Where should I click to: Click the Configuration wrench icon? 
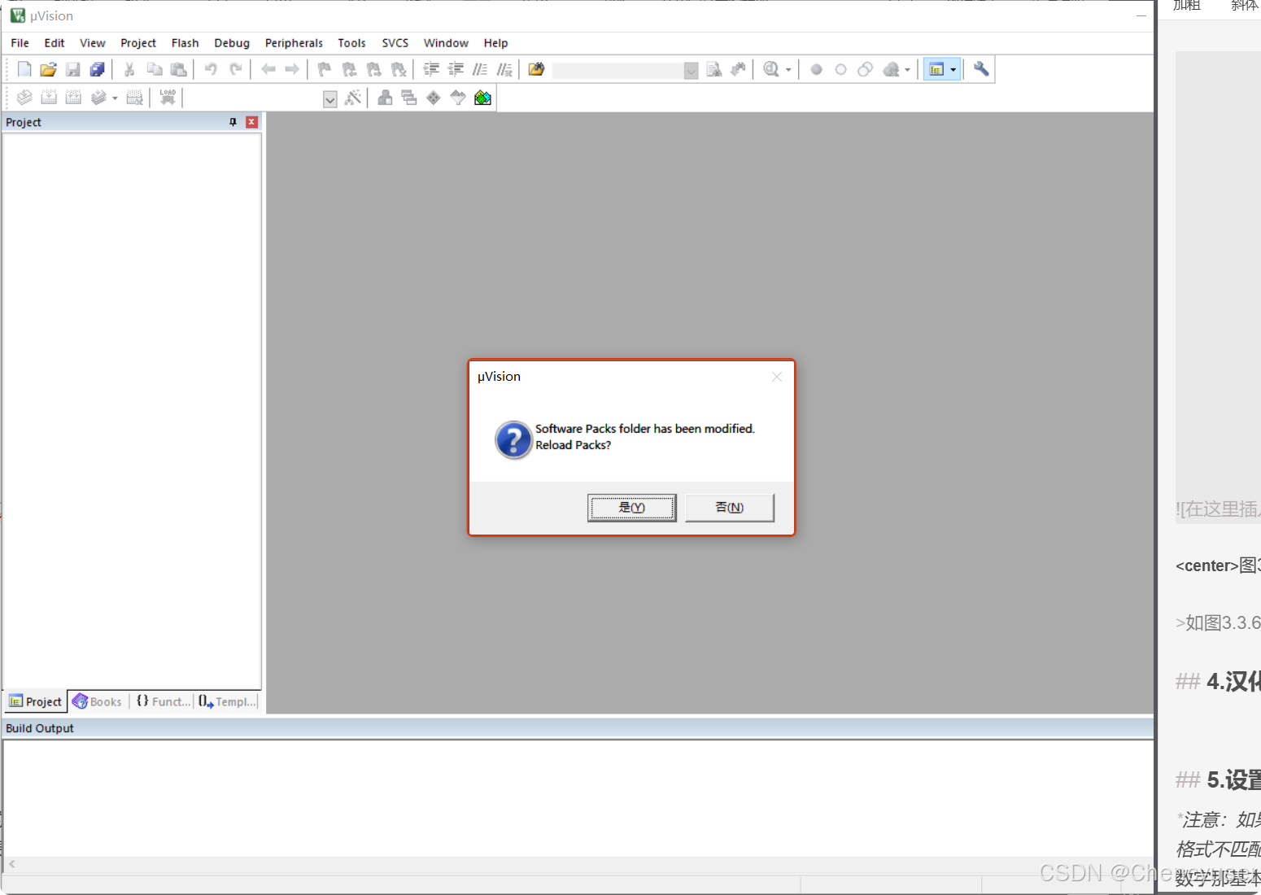[x=982, y=69]
